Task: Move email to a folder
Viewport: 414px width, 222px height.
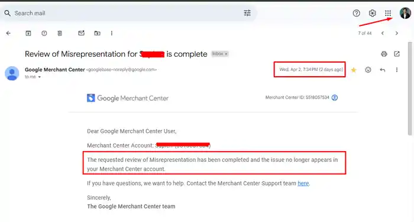Action: (97, 33)
